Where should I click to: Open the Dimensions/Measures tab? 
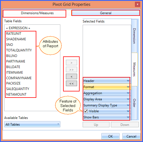(37, 13)
